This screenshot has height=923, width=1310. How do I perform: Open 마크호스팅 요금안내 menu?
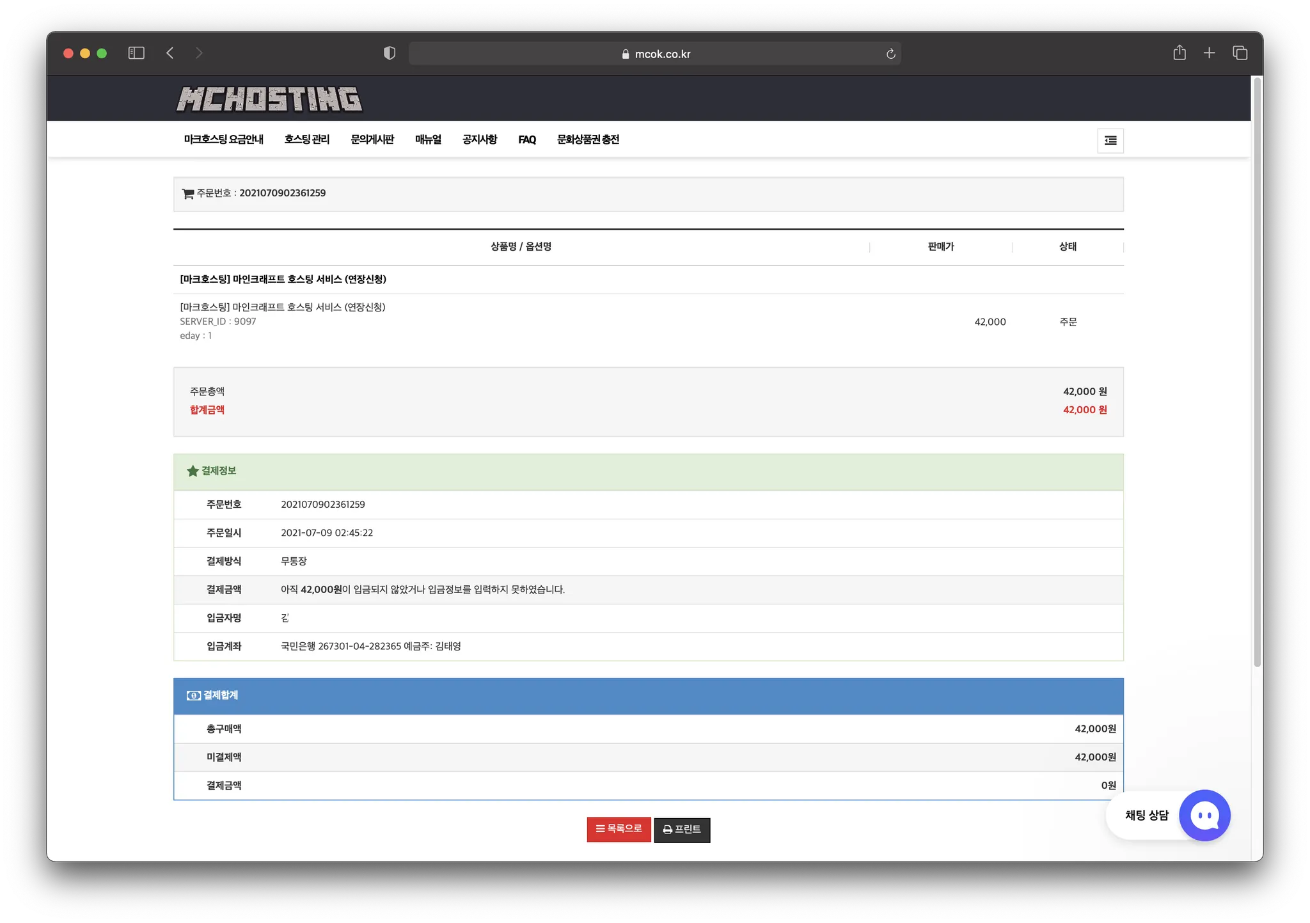pos(224,139)
